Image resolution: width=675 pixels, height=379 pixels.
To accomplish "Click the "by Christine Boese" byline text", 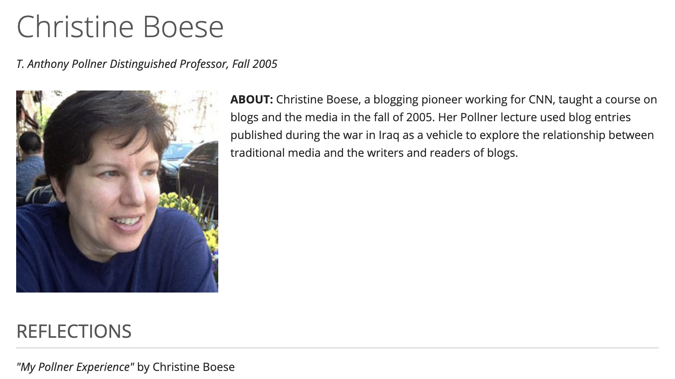I will click(x=186, y=367).
